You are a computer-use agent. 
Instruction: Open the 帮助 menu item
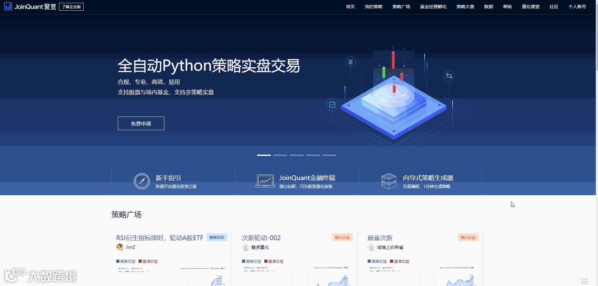tap(507, 7)
